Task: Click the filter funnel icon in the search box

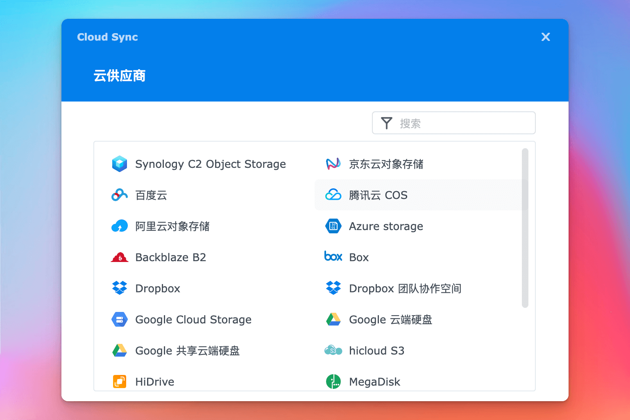Action: click(x=387, y=123)
